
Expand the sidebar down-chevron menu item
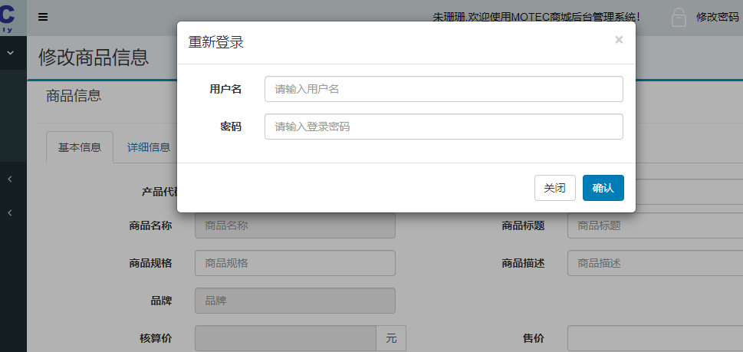tap(11, 53)
